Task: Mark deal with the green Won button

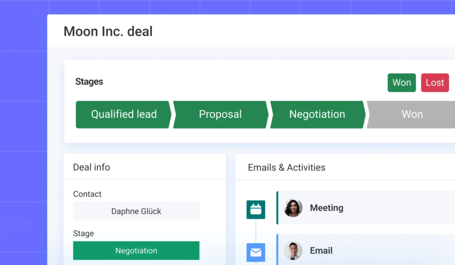Action: pos(402,83)
